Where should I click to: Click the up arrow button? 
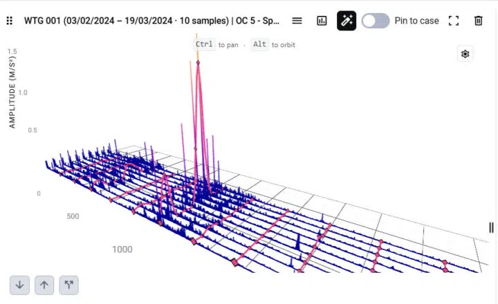pyautogui.click(x=44, y=285)
